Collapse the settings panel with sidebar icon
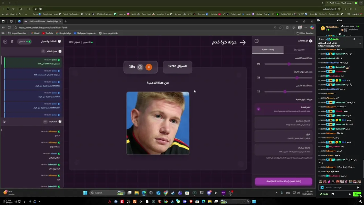 (x=257, y=41)
